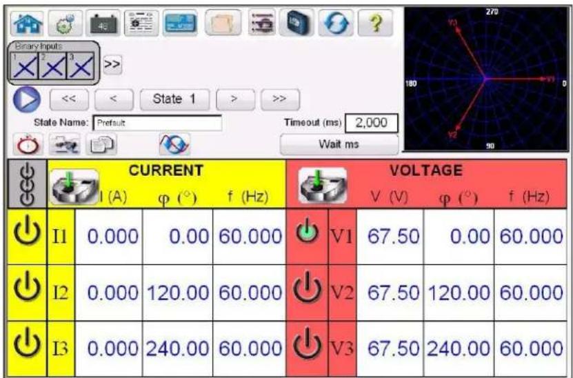Screen dimensions: 573x378
Task: Toggle Binary Input 2
Action: tap(52, 66)
